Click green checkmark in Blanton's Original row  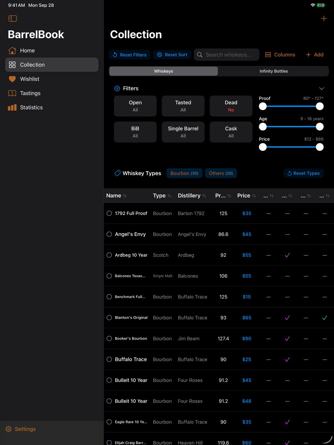325,318
